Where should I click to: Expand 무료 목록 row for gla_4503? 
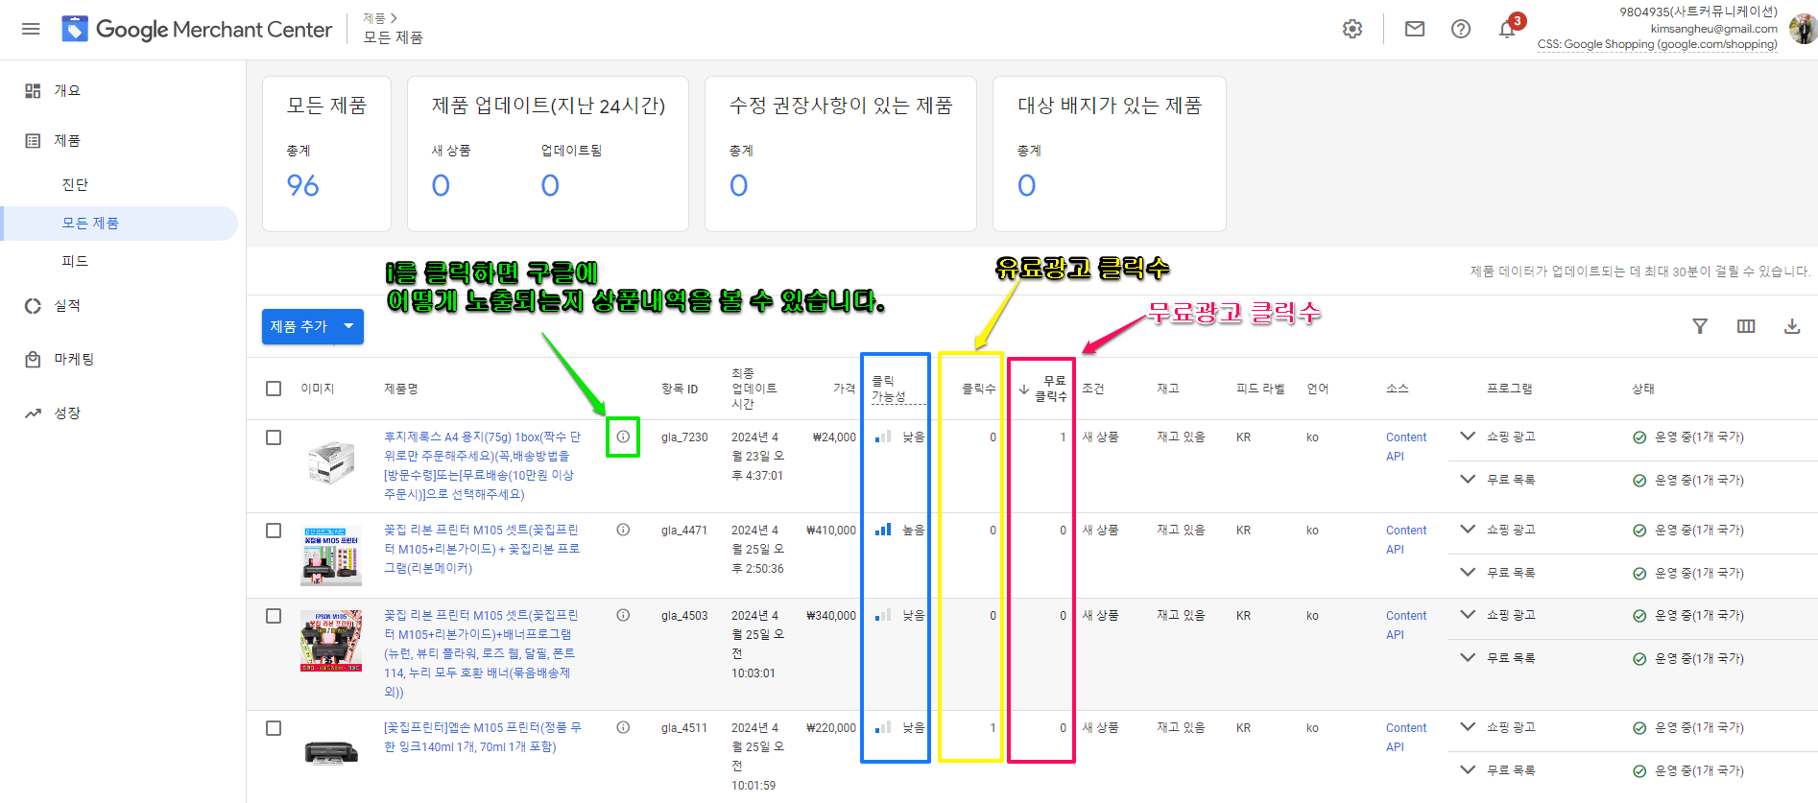coord(1468,657)
